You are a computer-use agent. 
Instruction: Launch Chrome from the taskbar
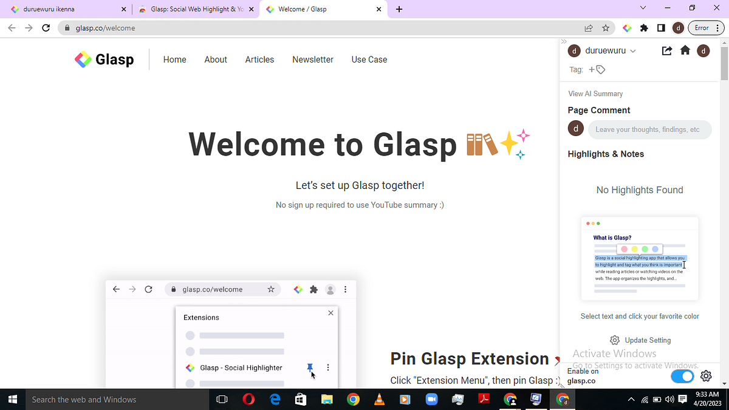tap(354, 399)
